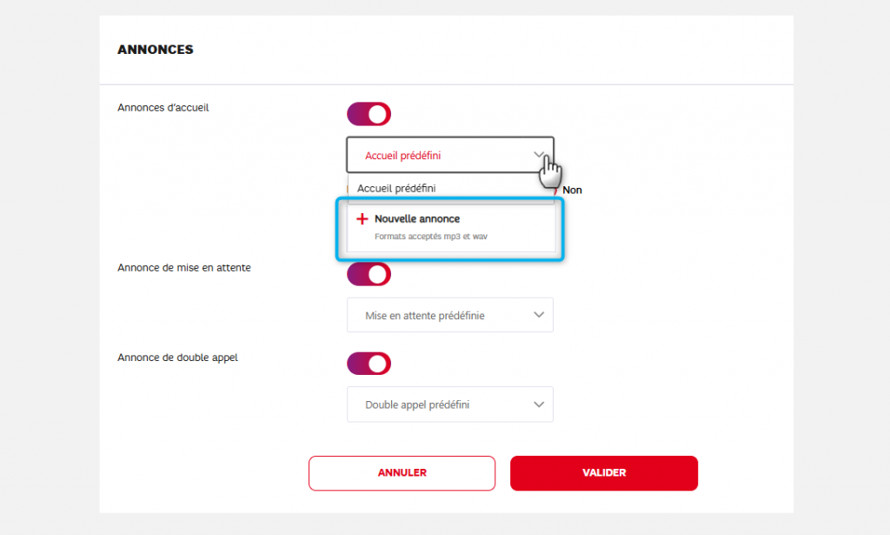Viewport: 890px width, 535px height.
Task: Click the Annonces d'accueil label
Action: [x=163, y=108]
